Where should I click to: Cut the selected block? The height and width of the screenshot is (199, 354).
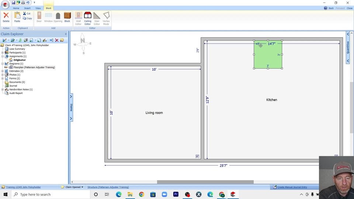(x=27, y=14)
